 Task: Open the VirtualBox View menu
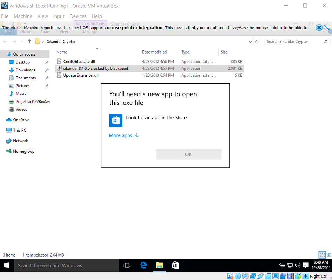tap(42, 16)
